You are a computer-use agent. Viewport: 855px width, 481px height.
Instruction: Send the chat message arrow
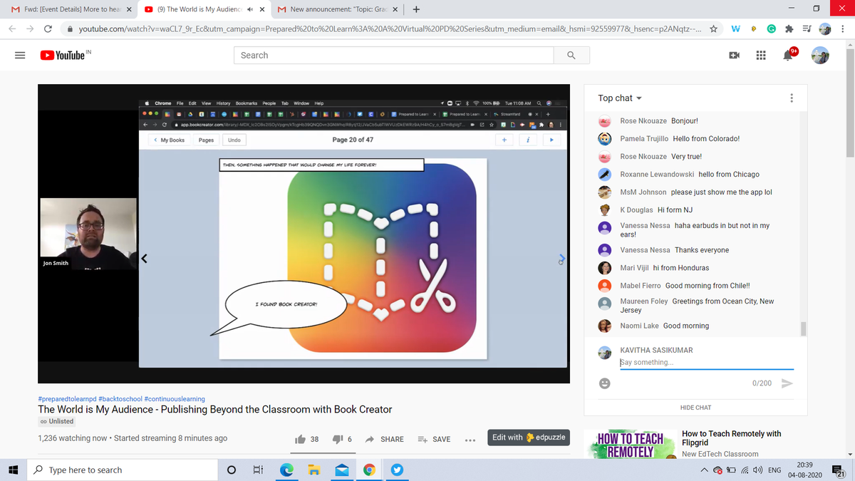787,383
